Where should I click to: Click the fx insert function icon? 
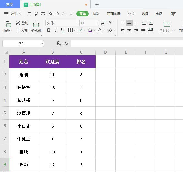click(66, 44)
